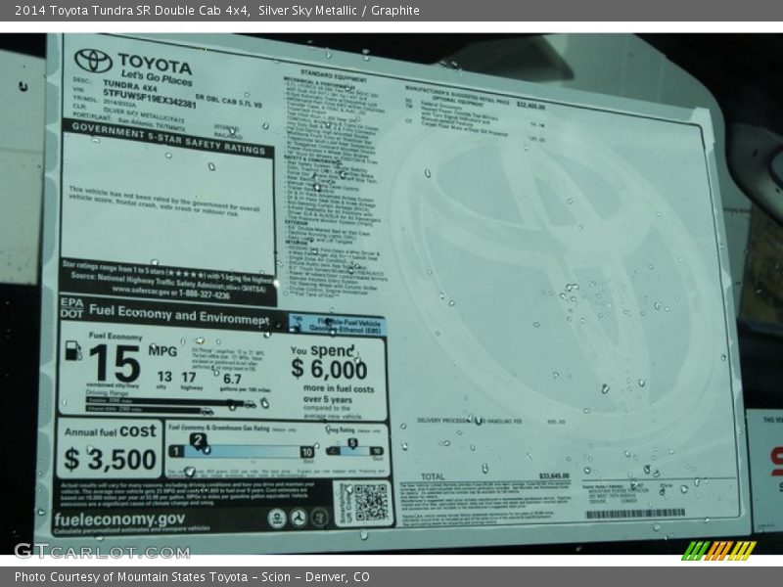Click the TOTAL label on price column
Viewport: 783px width, 587px height.
click(x=433, y=476)
